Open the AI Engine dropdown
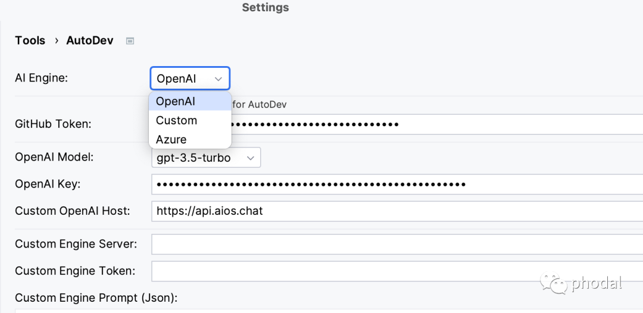Viewport: 643px width, 313px height. click(x=190, y=79)
